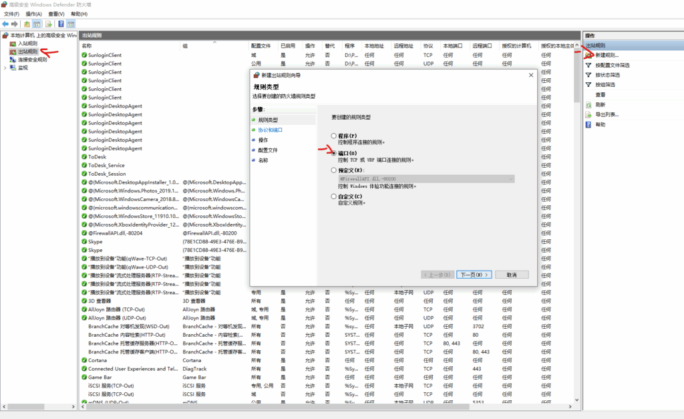Screen dimensions: 684x419
Task: Open the 操作(A) menu
Action: (x=33, y=13)
